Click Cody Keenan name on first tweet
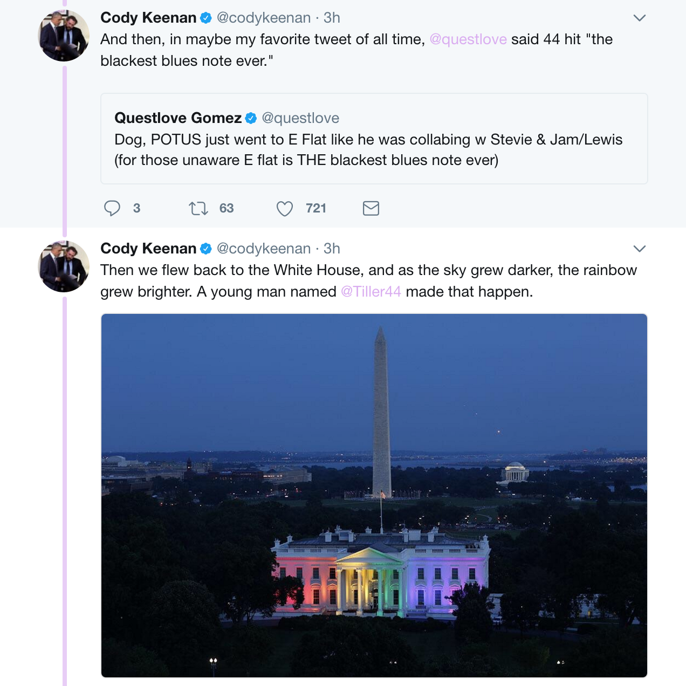Screen dimensions: 686x686 pyautogui.click(x=148, y=18)
